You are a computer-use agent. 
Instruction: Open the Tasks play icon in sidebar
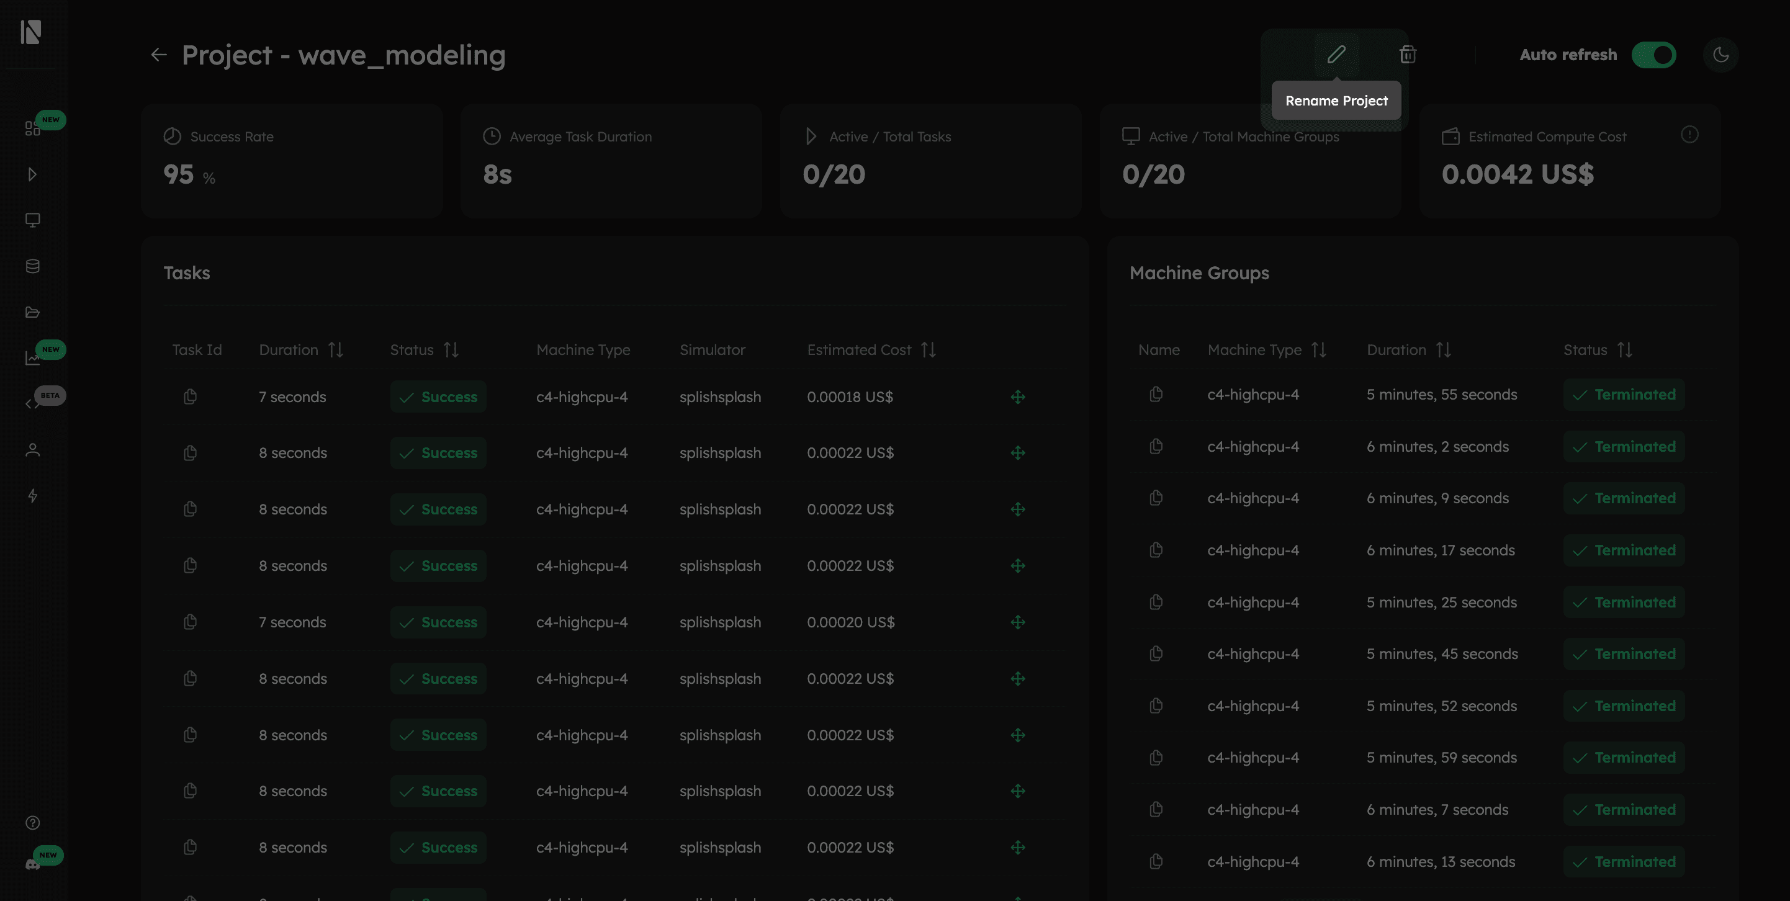(33, 174)
